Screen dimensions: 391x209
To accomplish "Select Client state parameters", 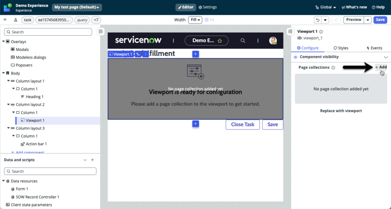I will tap(29, 205).
